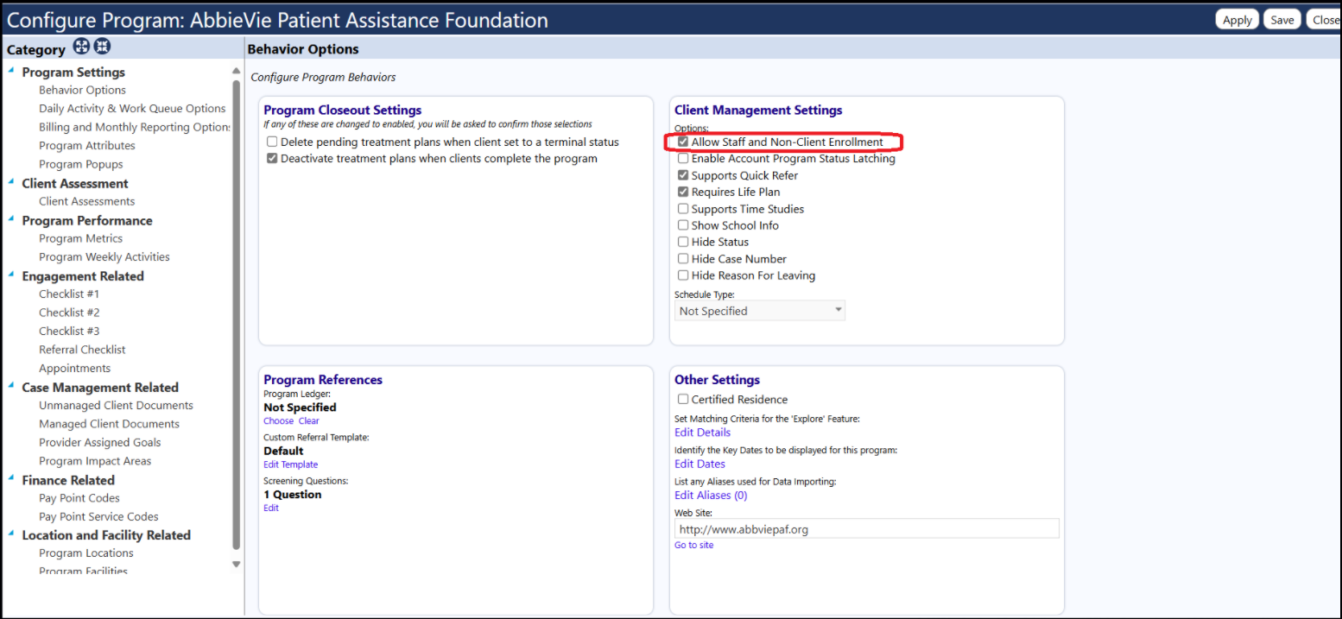Screen dimensions: 1342x619
Task: Enable Supports Time Studies checkbox
Action: 683,209
